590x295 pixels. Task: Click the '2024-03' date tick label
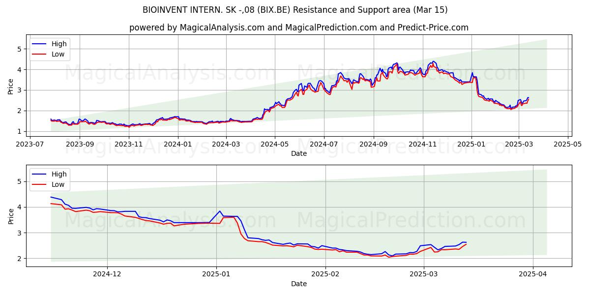point(226,145)
